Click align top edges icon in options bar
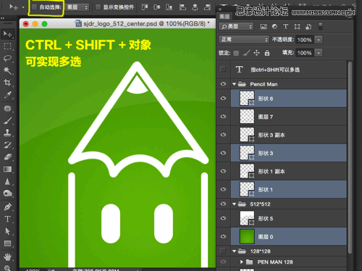 pos(145,7)
